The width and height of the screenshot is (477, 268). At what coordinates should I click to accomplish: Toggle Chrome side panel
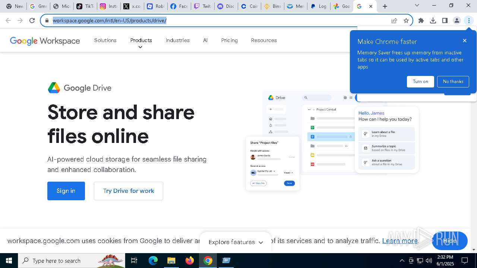(445, 20)
